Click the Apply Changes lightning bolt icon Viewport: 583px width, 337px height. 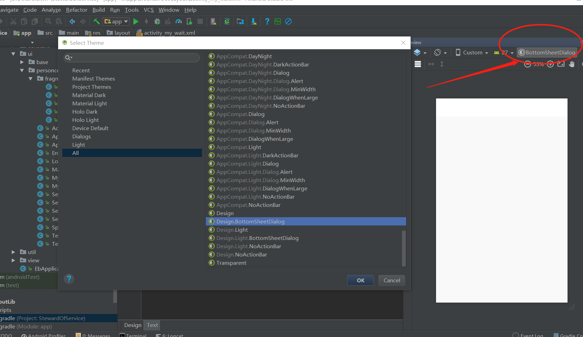click(x=147, y=21)
